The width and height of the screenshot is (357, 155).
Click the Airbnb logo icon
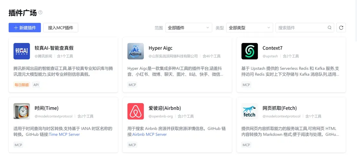coord(136,111)
